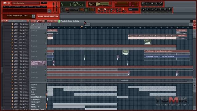Mute Track 9 with its green dot
The width and height of the screenshot is (197, 111).
pyautogui.click(x=46, y=75)
